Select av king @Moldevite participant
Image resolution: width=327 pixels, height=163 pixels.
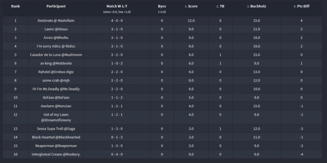pos(56,63)
